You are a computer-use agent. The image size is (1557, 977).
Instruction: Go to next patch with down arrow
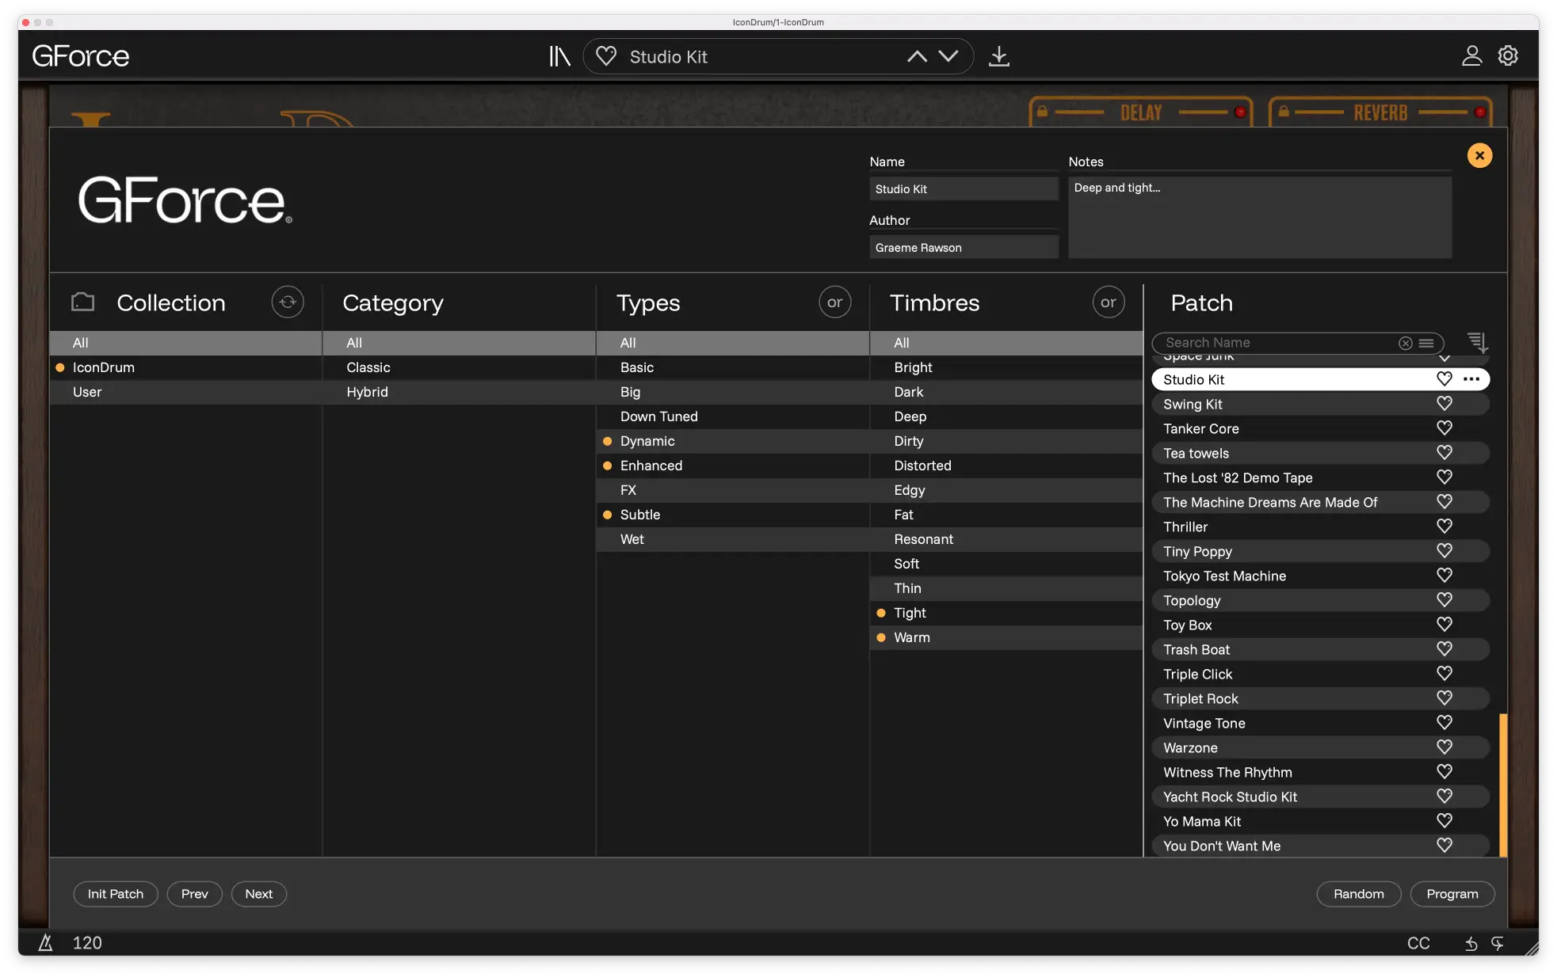948,56
